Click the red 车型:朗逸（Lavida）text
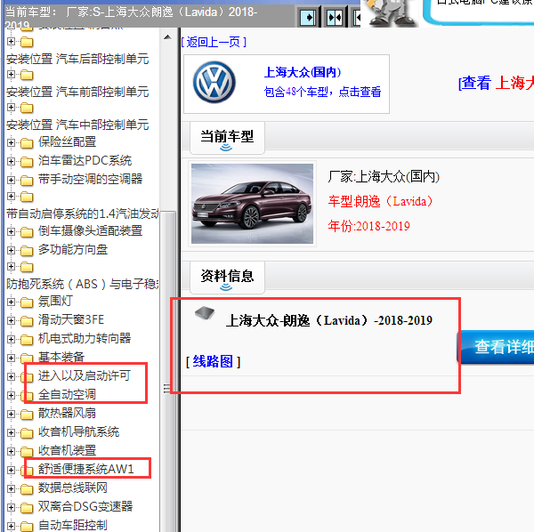This screenshot has height=532, width=534. [380, 201]
